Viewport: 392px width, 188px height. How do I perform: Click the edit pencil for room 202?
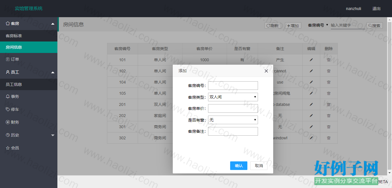click(311, 116)
